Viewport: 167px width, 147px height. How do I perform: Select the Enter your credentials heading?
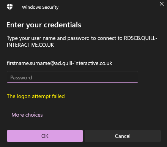[x=44, y=25]
